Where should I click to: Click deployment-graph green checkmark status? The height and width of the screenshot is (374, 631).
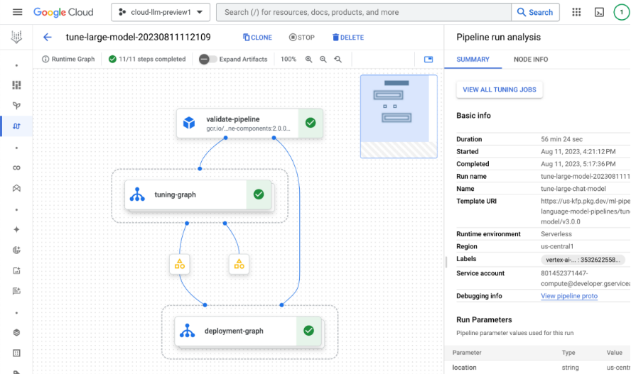(x=308, y=331)
